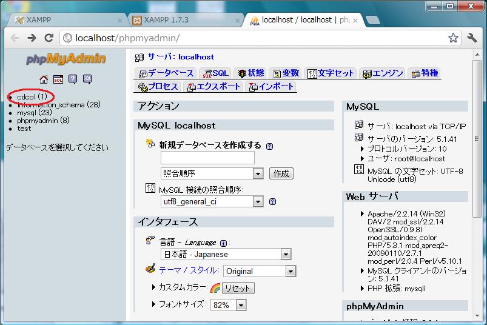The image size is (487, 325).
Task: Open the SQL query window icon
Action: click(x=58, y=79)
